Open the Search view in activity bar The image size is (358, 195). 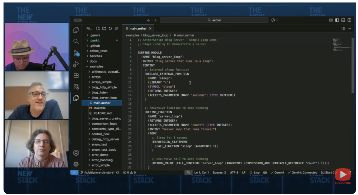coord(76,41)
